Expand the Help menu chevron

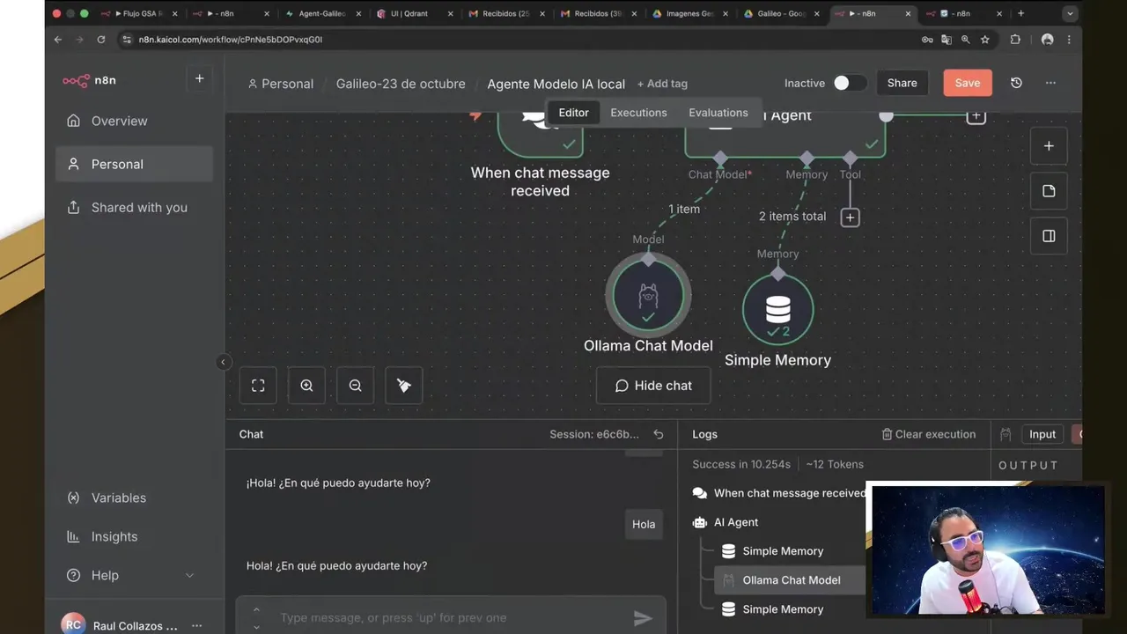click(x=189, y=575)
